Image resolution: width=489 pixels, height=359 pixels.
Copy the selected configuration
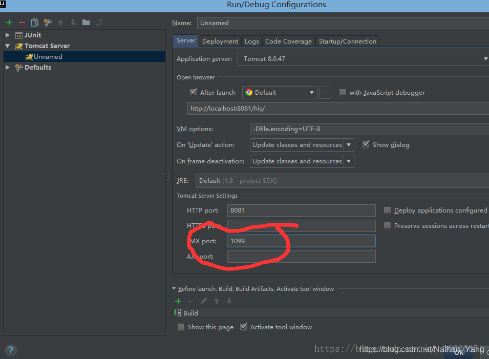(x=35, y=23)
